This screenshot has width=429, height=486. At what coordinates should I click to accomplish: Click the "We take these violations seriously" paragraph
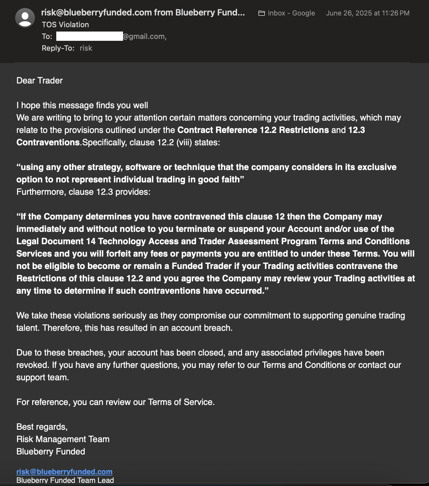pyautogui.click(x=210, y=322)
